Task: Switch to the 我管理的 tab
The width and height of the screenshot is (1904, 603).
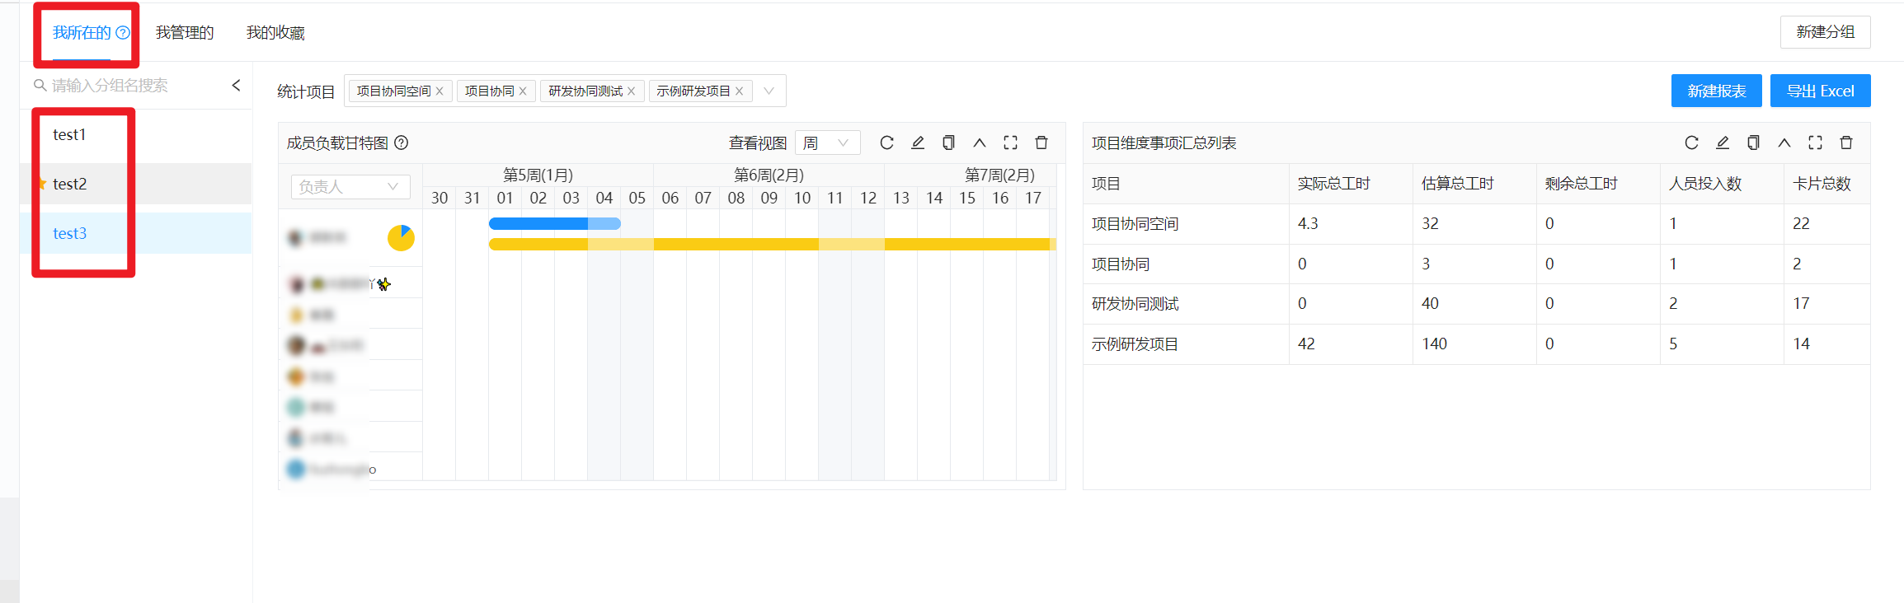Action: pos(185,33)
